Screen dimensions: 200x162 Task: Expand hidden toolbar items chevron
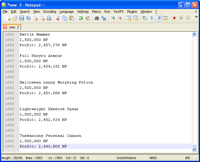196,17
